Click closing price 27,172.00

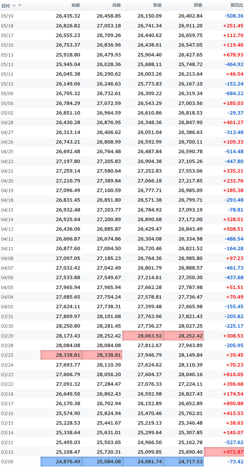(x=190, y=220)
